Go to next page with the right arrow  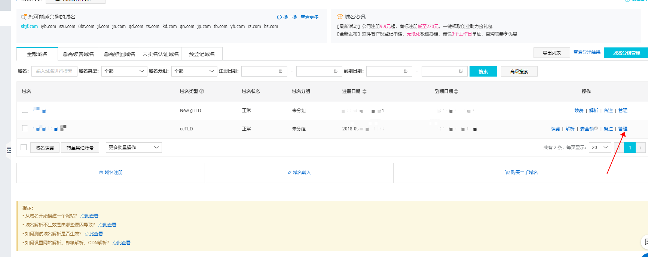[x=641, y=148]
